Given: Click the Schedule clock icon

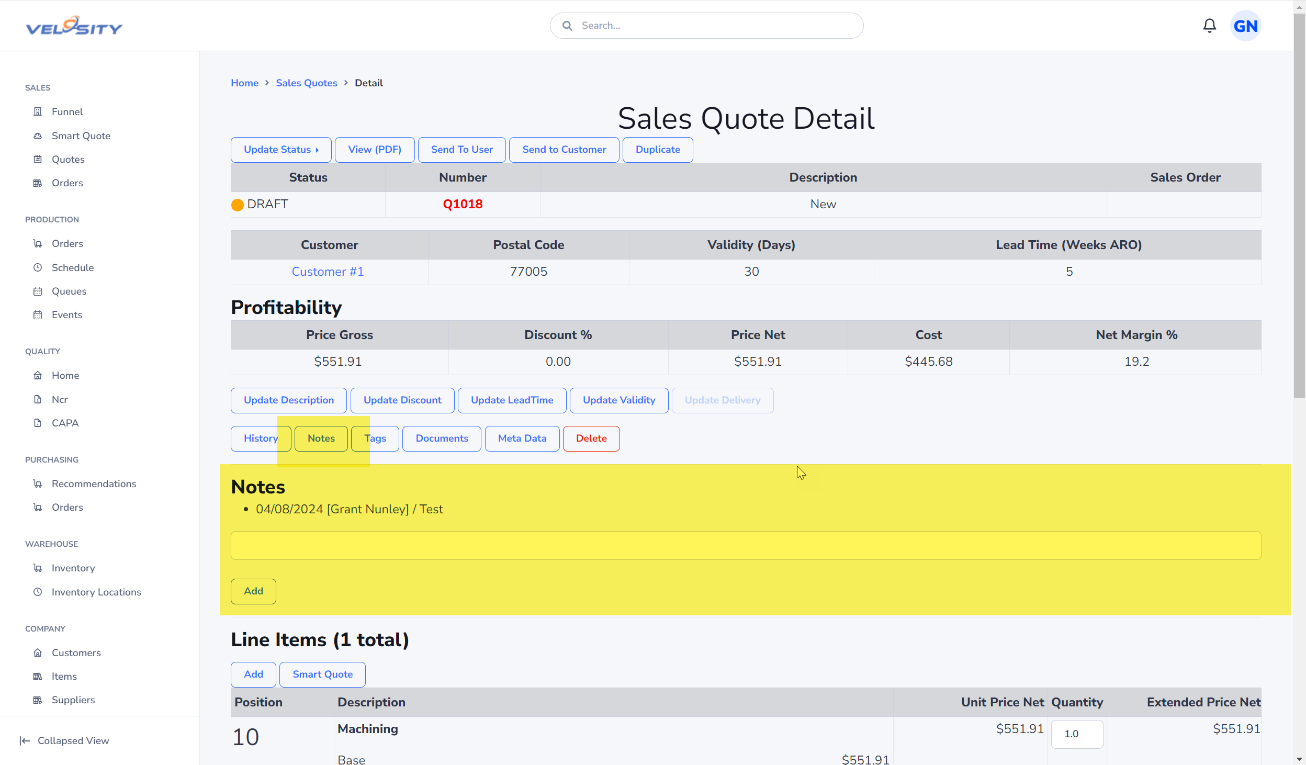Looking at the screenshot, I should (x=38, y=267).
